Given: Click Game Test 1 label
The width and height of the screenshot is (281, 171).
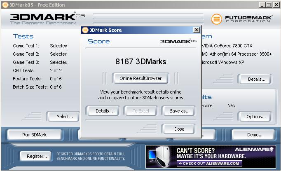Looking at the screenshot, I should tap(26, 46).
